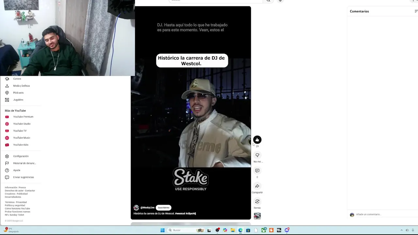Open comments with the speech bubble icon
Viewport: 418px width, 235px height.
[x=257, y=171]
